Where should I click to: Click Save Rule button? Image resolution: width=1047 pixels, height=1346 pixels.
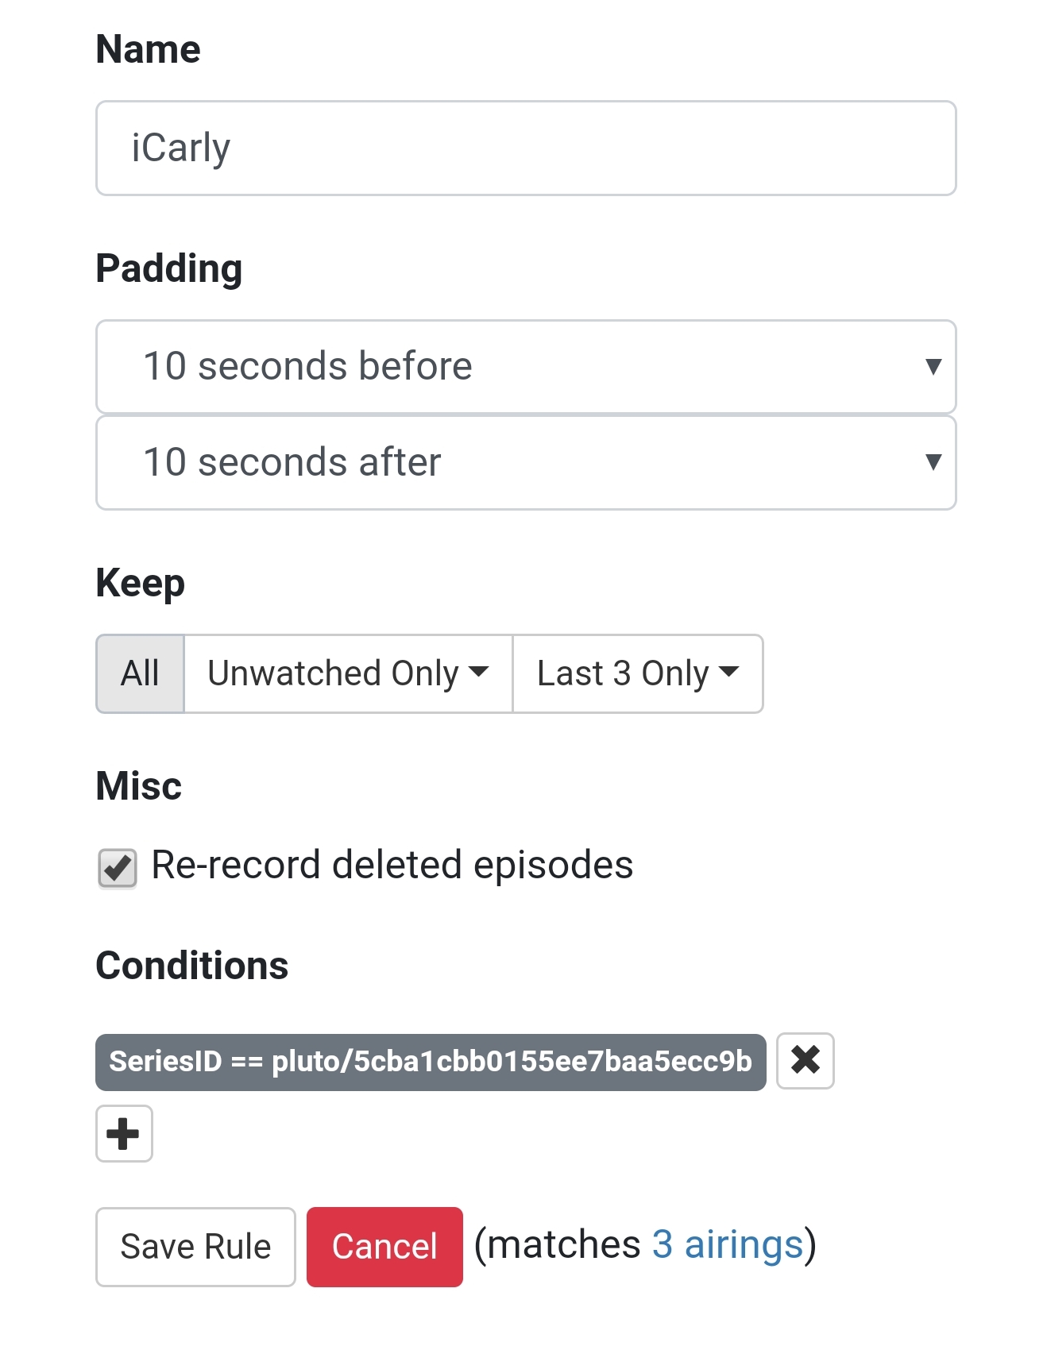[195, 1247]
